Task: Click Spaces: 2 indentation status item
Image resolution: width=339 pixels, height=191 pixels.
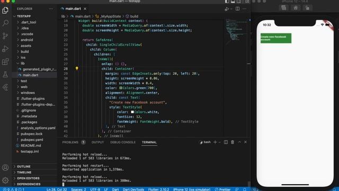Action: coord(78,189)
